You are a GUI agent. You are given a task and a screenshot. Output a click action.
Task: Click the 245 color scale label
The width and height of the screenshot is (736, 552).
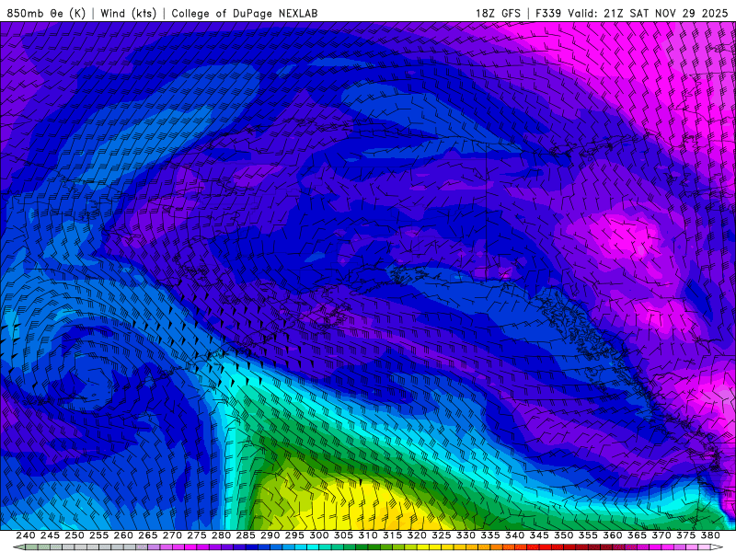pos(51,535)
